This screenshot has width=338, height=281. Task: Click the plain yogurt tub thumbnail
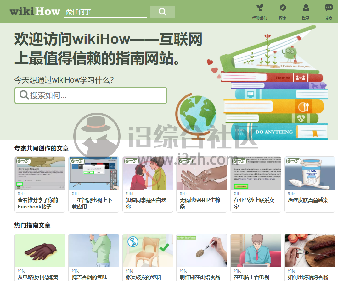310,173
